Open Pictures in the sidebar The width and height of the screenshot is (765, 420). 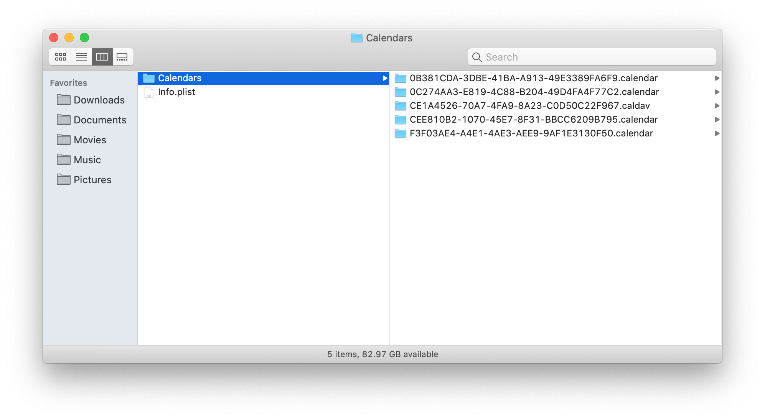click(91, 180)
